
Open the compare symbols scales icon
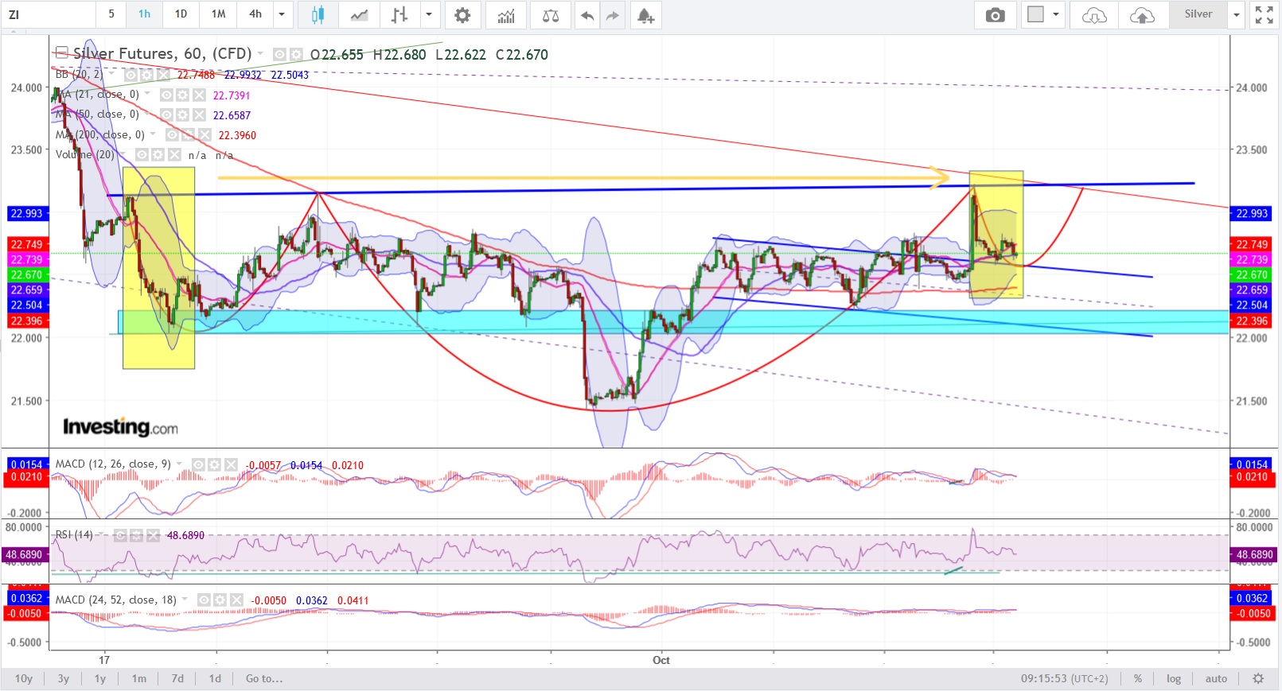(x=550, y=14)
